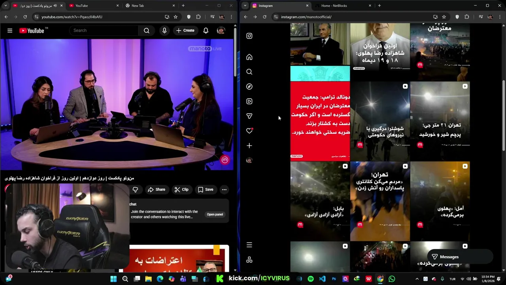Open Instagram Reels
The width and height of the screenshot is (506, 285).
pyautogui.click(x=249, y=101)
